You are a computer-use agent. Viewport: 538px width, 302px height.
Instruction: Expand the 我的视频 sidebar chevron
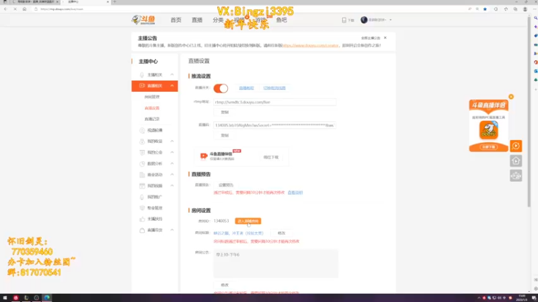click(x=172, y=186)
